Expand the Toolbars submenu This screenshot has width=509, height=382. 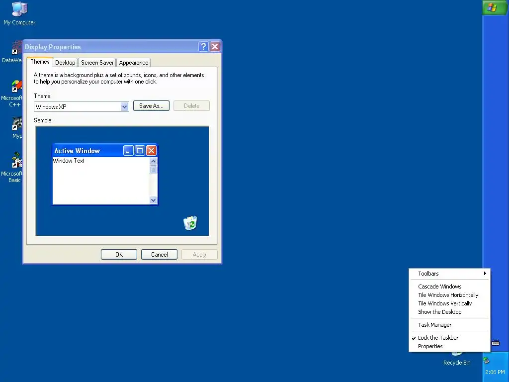point(449,274)
